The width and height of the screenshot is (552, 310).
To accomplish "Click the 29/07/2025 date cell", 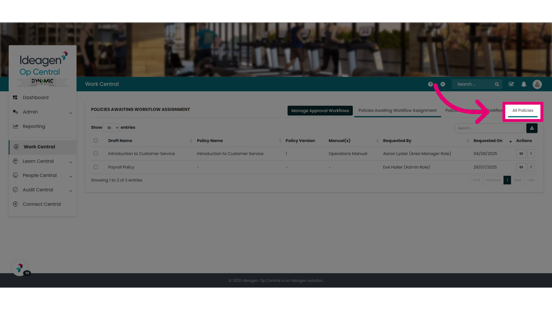I will click(x=485, y=167).
